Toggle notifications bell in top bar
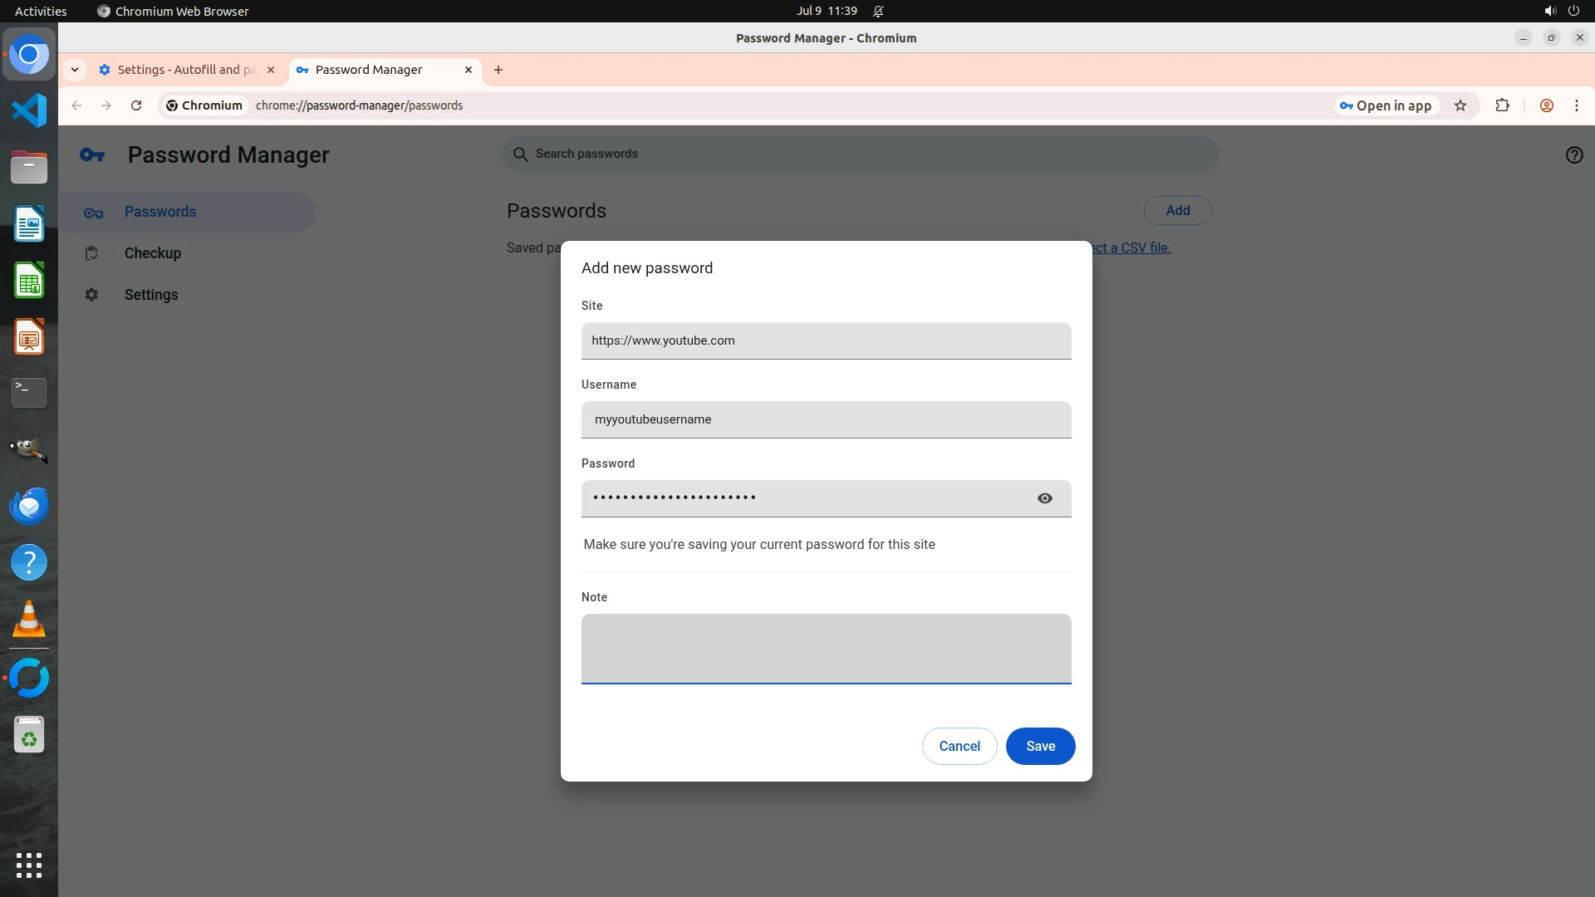 (x=878, y=11)
